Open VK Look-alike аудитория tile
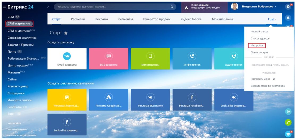 [x=234, y=100]
